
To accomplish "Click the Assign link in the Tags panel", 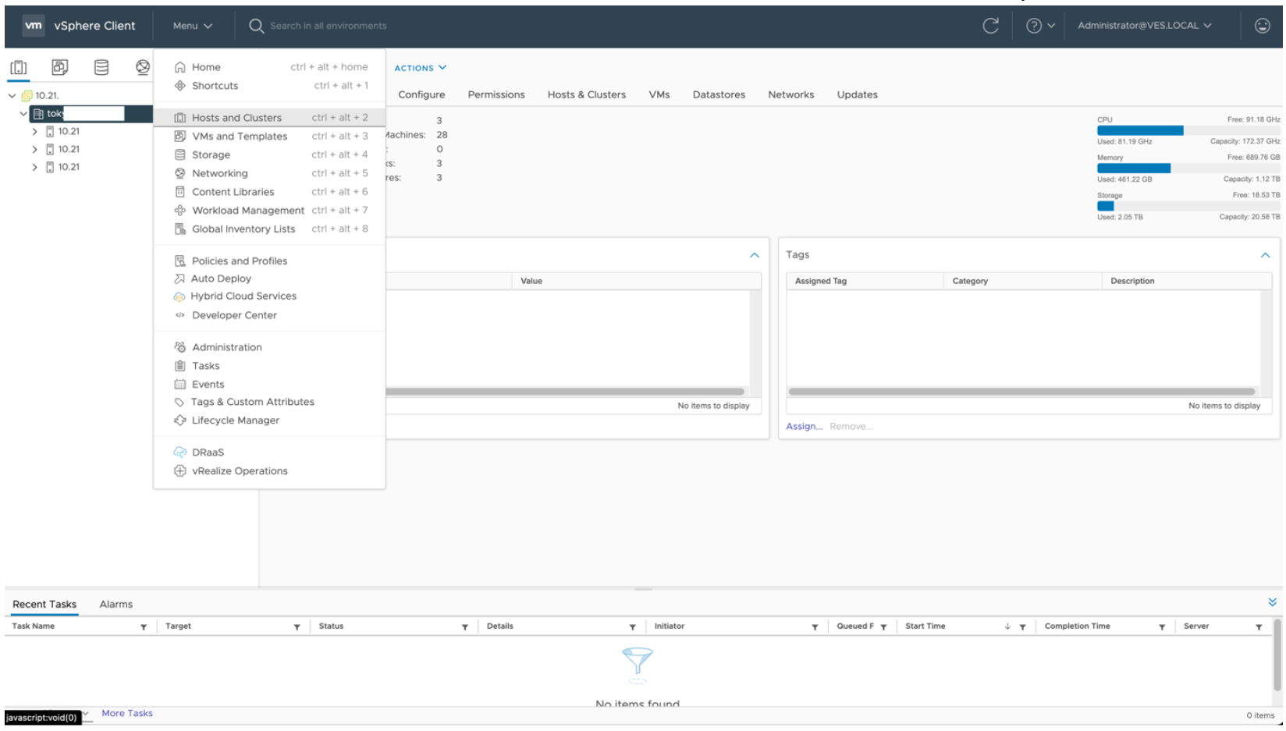I will click(x=804, y=426).
